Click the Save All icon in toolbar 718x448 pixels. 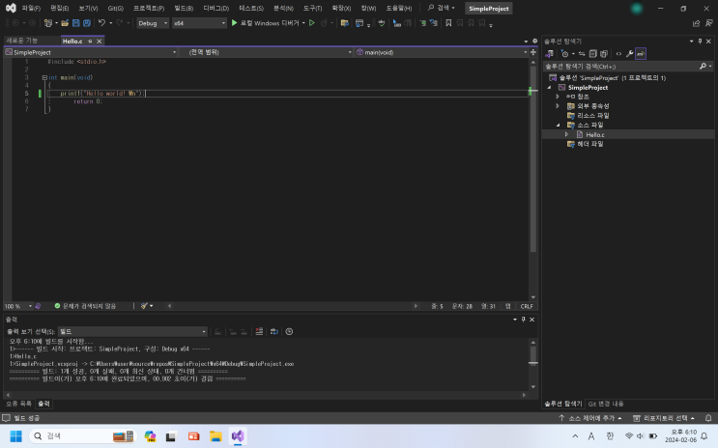click(87, 22)
